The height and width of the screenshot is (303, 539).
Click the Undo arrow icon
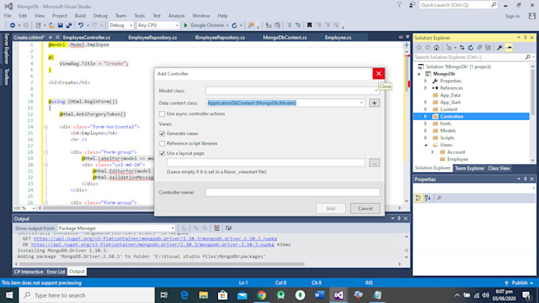[81, 25]
